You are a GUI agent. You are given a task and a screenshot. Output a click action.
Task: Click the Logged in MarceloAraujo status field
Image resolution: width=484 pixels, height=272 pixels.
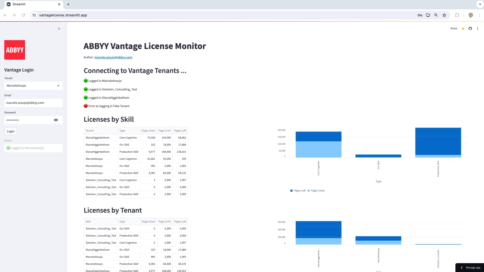pyautogui.click(x=33, y=148)
